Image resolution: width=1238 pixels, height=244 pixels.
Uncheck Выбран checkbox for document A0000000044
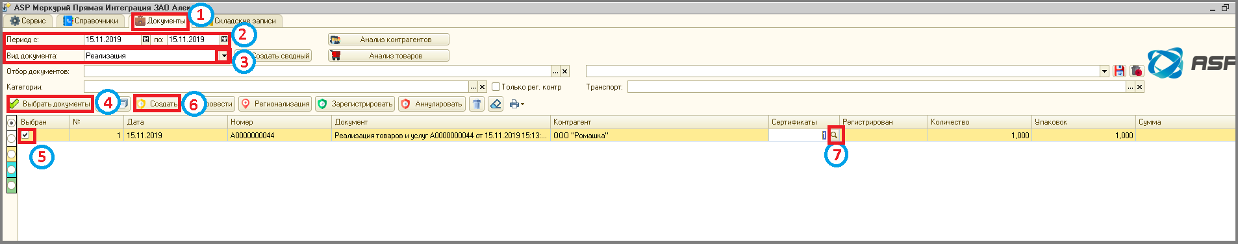[x=25, y=135]
